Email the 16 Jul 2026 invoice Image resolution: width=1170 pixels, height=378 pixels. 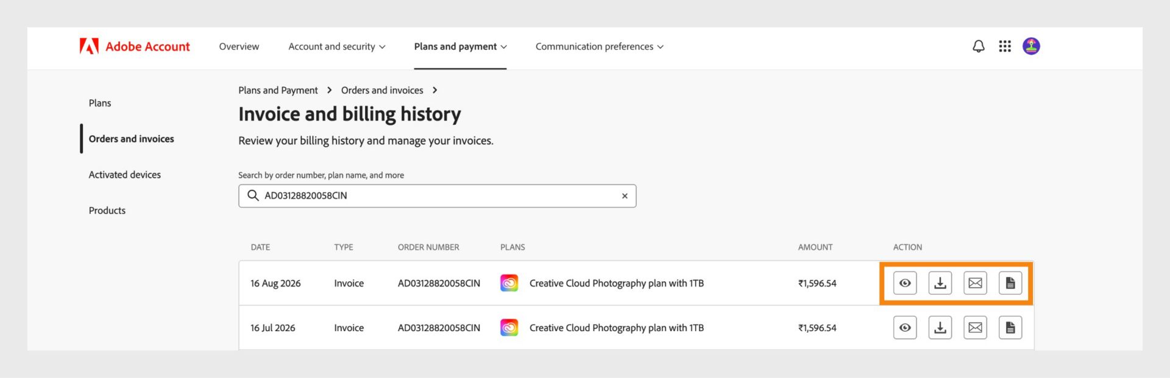pos(975,327)
